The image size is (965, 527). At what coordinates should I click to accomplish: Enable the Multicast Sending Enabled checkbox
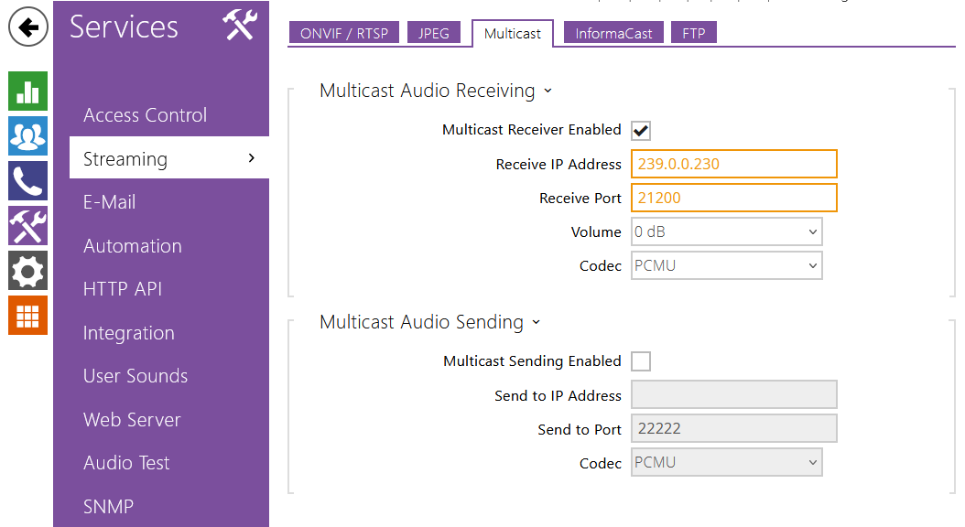point(641,361)
